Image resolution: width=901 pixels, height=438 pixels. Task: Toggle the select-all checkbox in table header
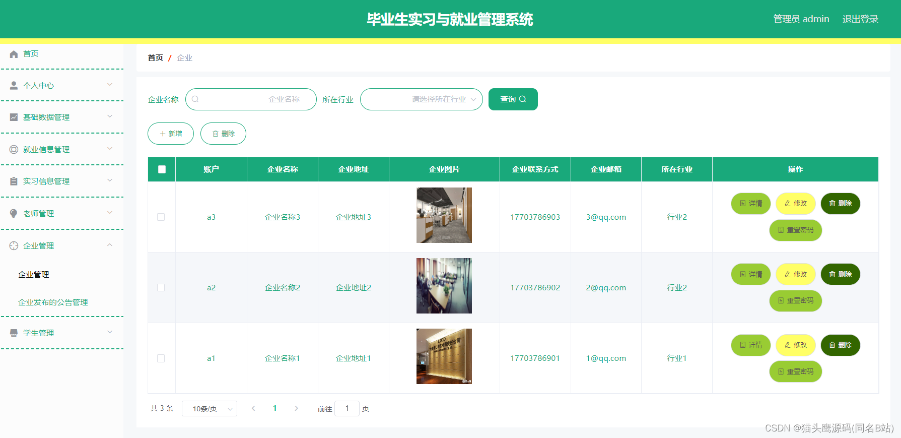[162, 169]
